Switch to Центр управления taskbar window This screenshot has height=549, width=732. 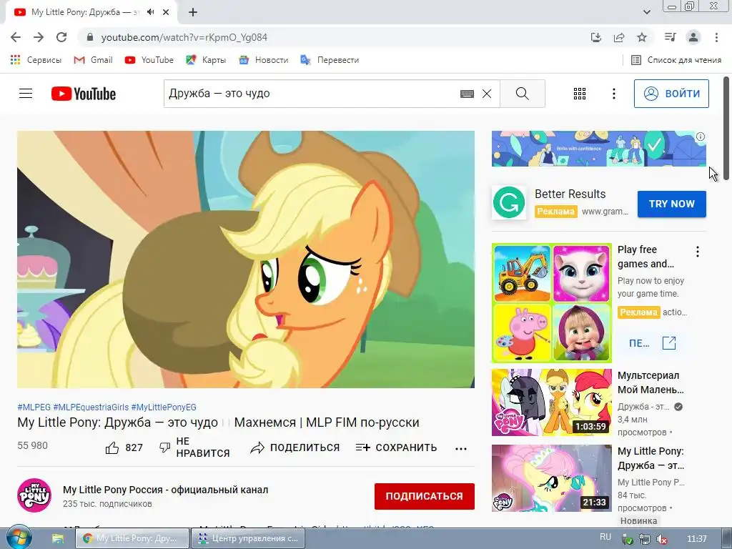(x=248, y=538)
